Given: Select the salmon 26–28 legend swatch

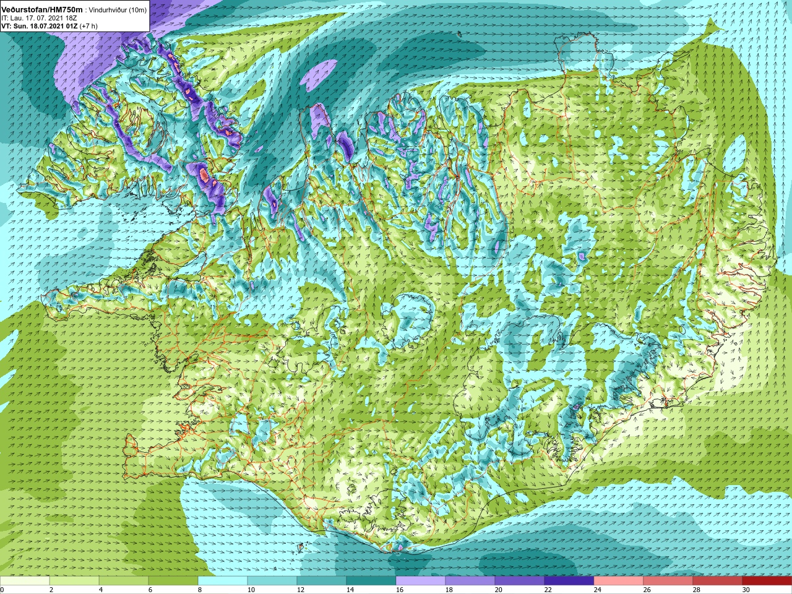Looking at the screenshot, I should pyautogui.click(x=668, y=580).
